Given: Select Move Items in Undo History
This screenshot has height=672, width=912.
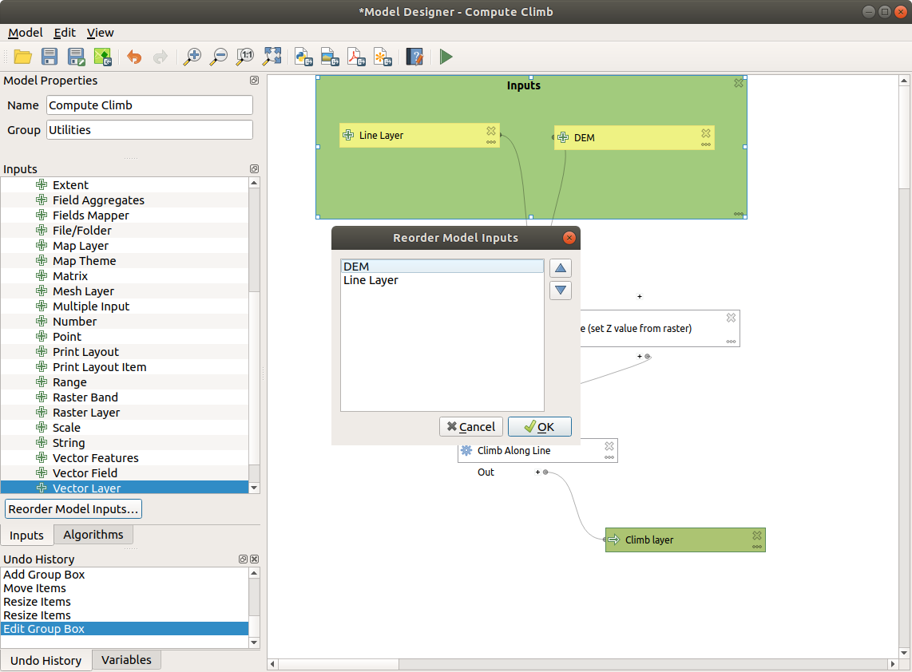Looking at the screenshot, I should pos(35,588).
